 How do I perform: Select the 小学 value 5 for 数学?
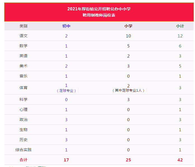pos(128,46)
